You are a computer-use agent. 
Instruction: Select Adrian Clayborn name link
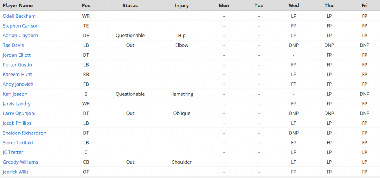(21, 36)
